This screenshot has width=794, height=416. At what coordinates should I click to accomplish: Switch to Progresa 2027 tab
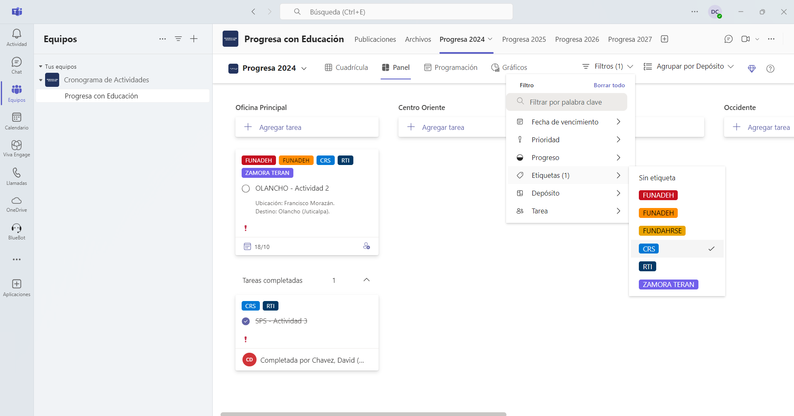[x=630, y=39]
